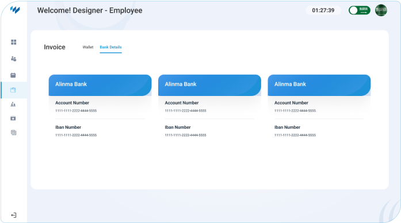Screen dimensions: 401x223
Task: Click Iban Number label in last card
Action: pos(287,127)
